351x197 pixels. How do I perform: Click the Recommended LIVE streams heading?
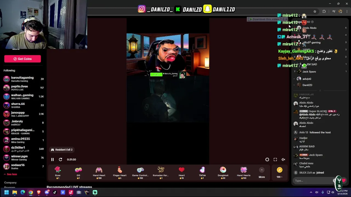click(69, 187)
